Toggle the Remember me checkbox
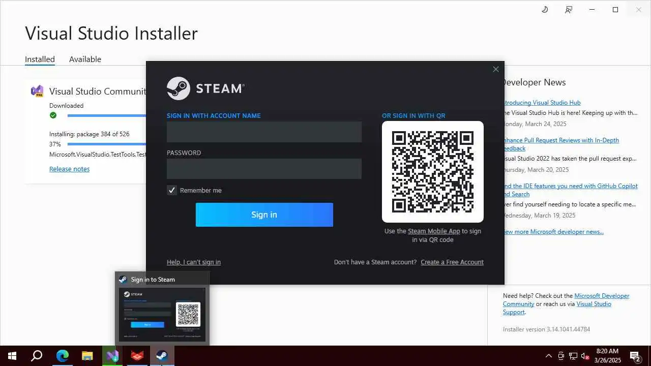Screen dimensions: 651x366 [x=172, y=190]
